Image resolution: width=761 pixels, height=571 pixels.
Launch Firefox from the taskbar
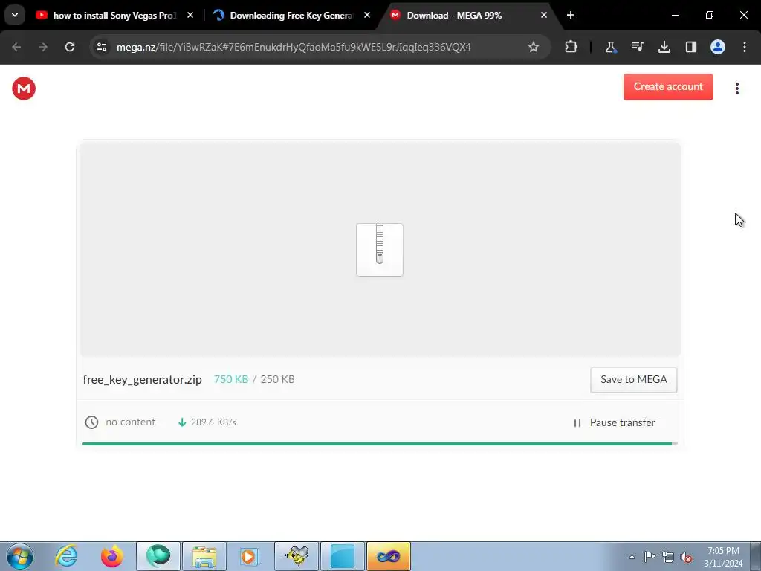(112, 556)
